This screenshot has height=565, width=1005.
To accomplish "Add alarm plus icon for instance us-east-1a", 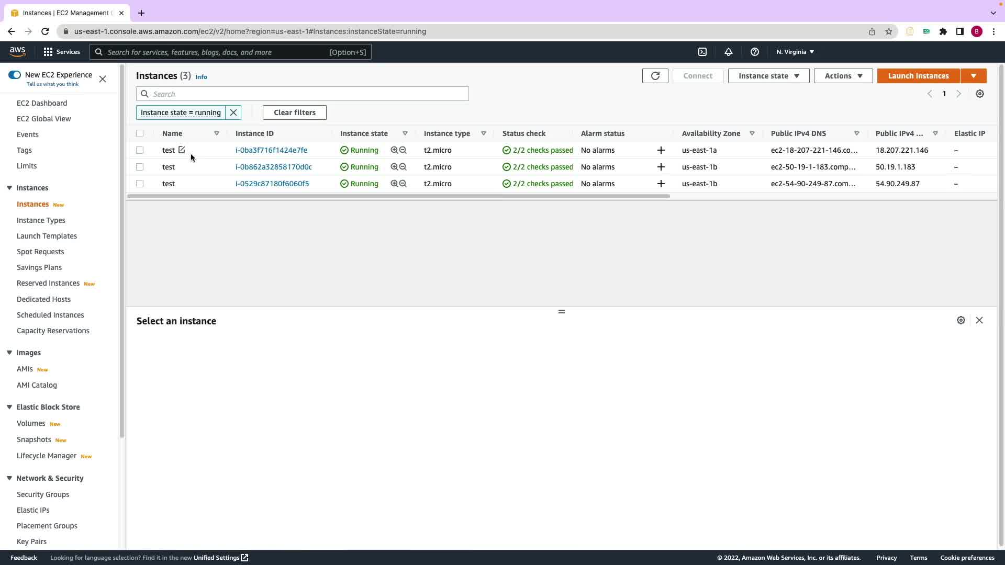I will click(661, 150).
